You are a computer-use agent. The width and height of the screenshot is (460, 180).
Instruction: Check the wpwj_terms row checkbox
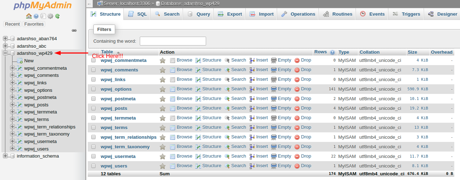pos(93,128)
